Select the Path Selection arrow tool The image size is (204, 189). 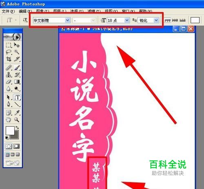click(9, 97)
